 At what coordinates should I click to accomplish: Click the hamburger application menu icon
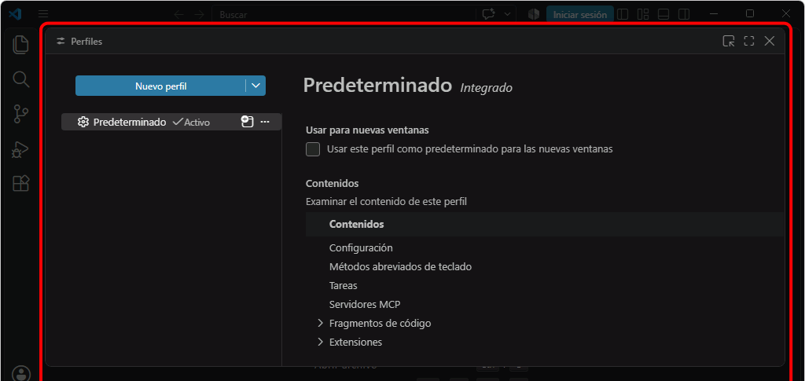click(44, 14)
